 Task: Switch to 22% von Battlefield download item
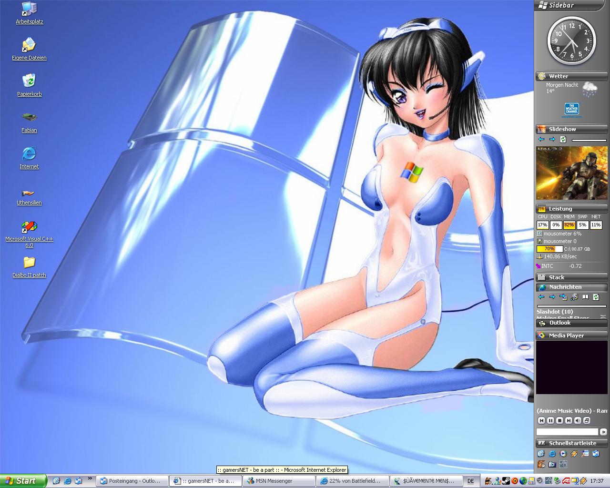click(x=353, y=481)
